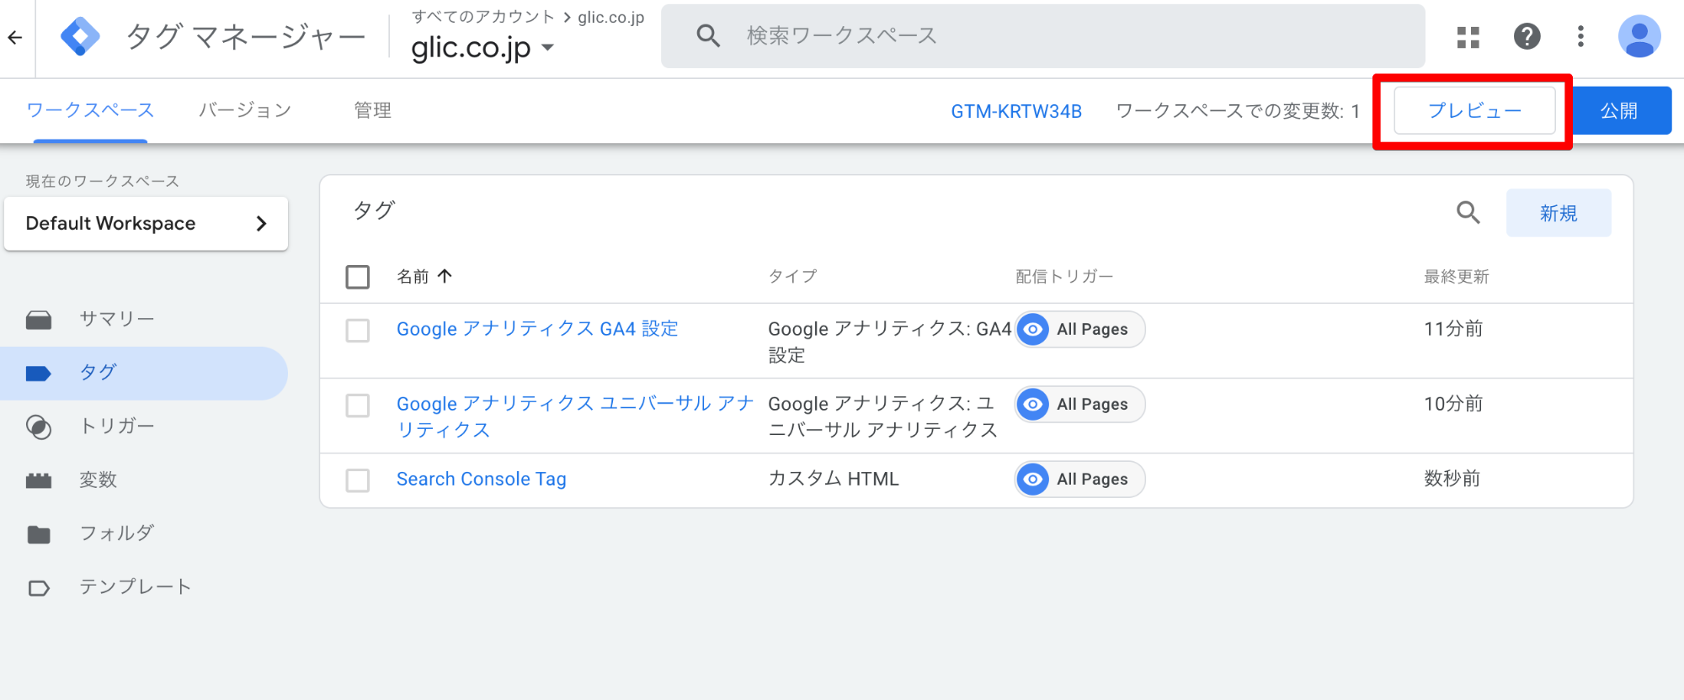
Task: Open the three-dot more options menu
Action: [x=1580, y=36]
